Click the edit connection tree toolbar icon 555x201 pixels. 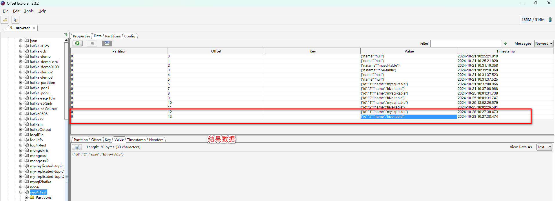click(x=16, y=20)
